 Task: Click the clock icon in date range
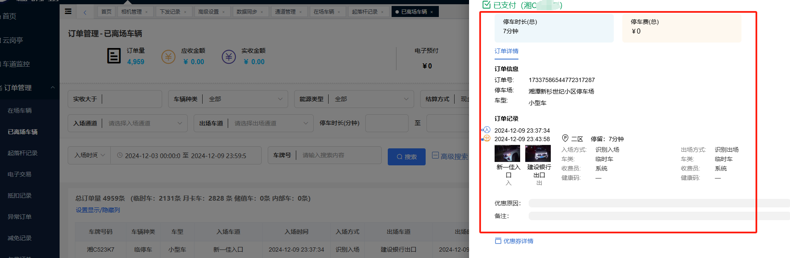pyautogui.click(x=120, y=156)
